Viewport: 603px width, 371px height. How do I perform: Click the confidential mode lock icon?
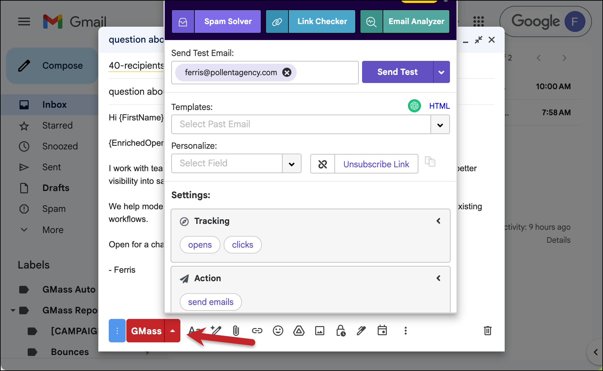(x=341, y=331)
